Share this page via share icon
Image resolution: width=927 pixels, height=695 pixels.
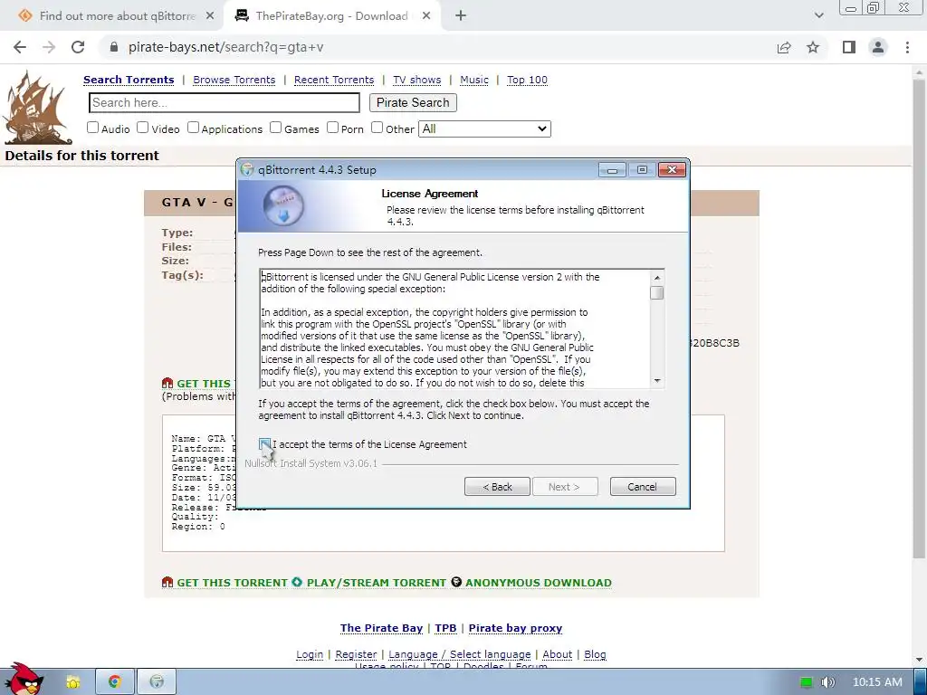click(784, 47)
